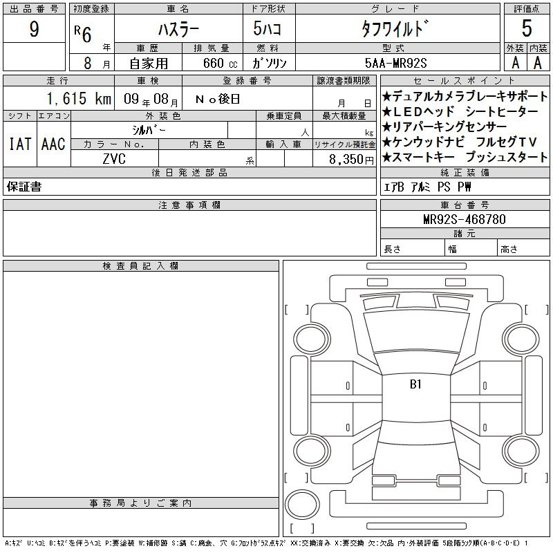Select the 注意事項欄 section header
This screenshot has width=553, height=553.
coord(189,205)
